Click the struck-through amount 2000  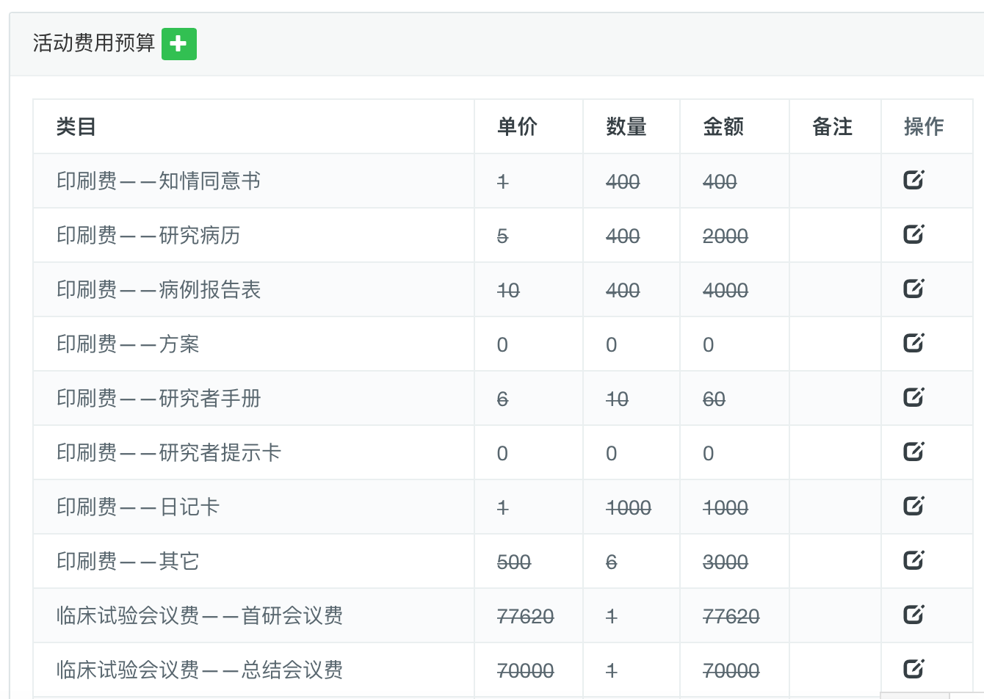(x=726, y=236)
